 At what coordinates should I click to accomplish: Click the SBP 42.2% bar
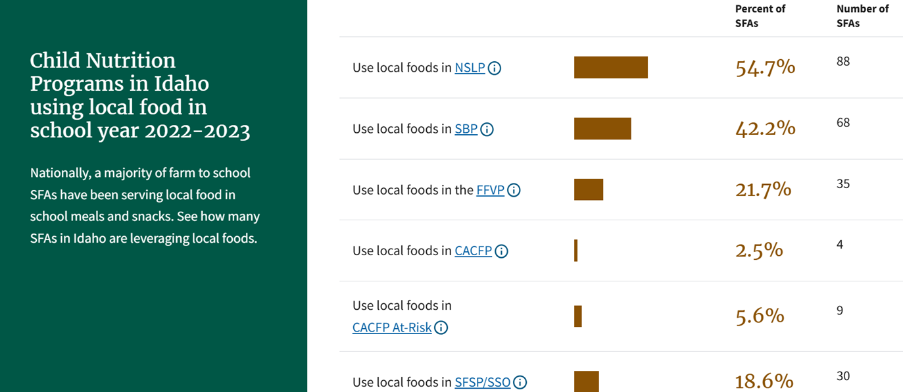602,129
